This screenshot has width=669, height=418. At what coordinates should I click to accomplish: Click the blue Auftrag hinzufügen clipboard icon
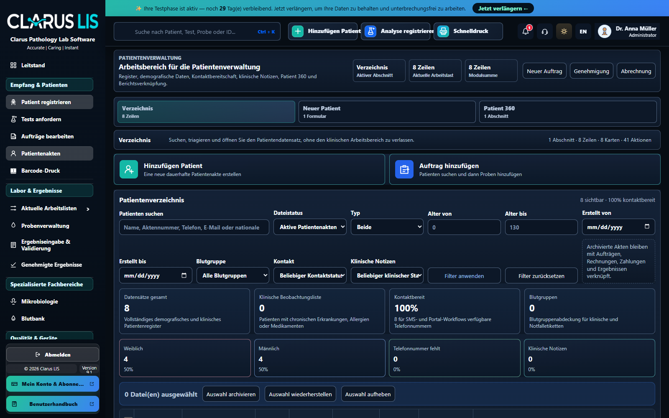[404, 169]
